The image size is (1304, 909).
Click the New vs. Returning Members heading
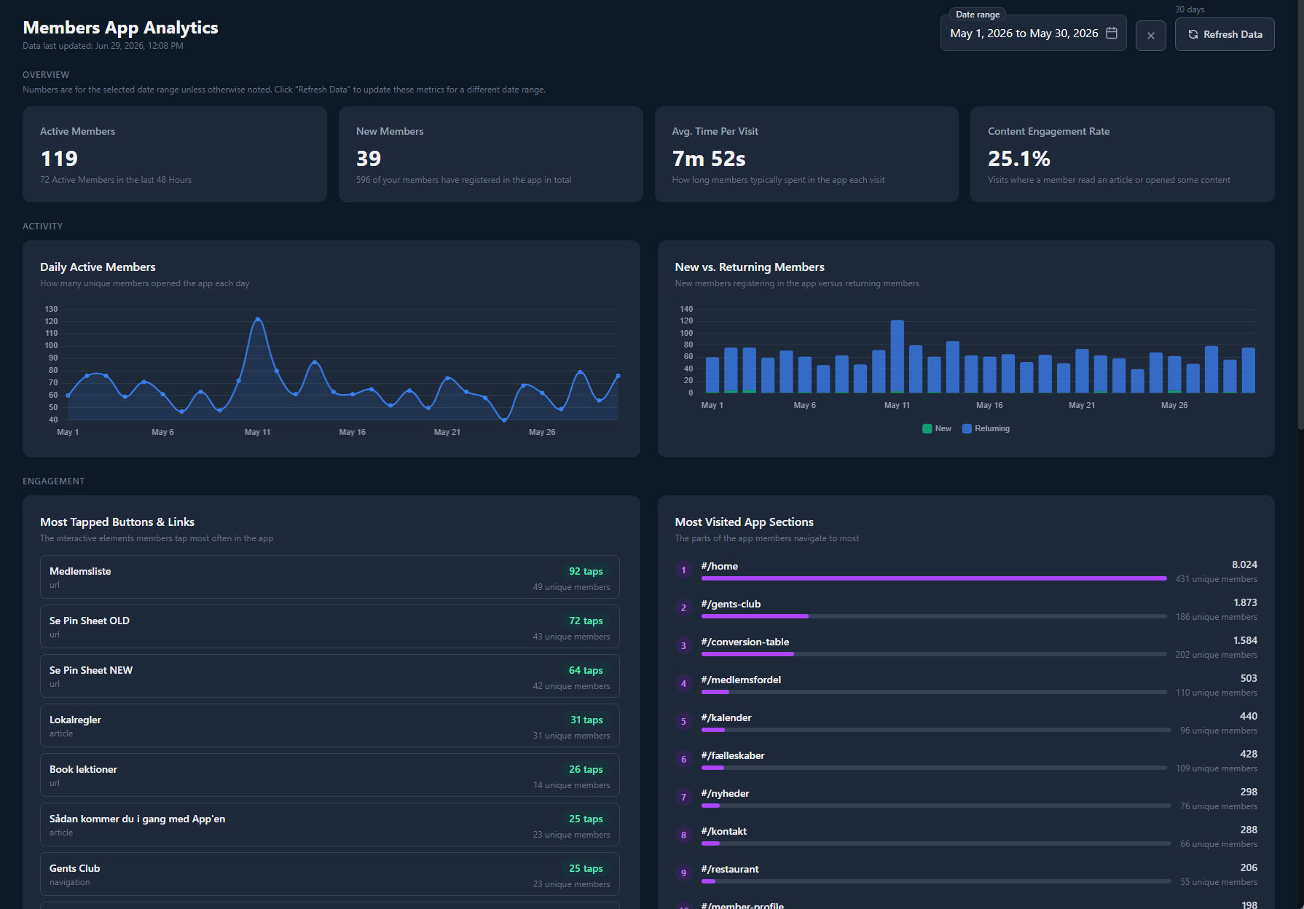tap(750, 267)
